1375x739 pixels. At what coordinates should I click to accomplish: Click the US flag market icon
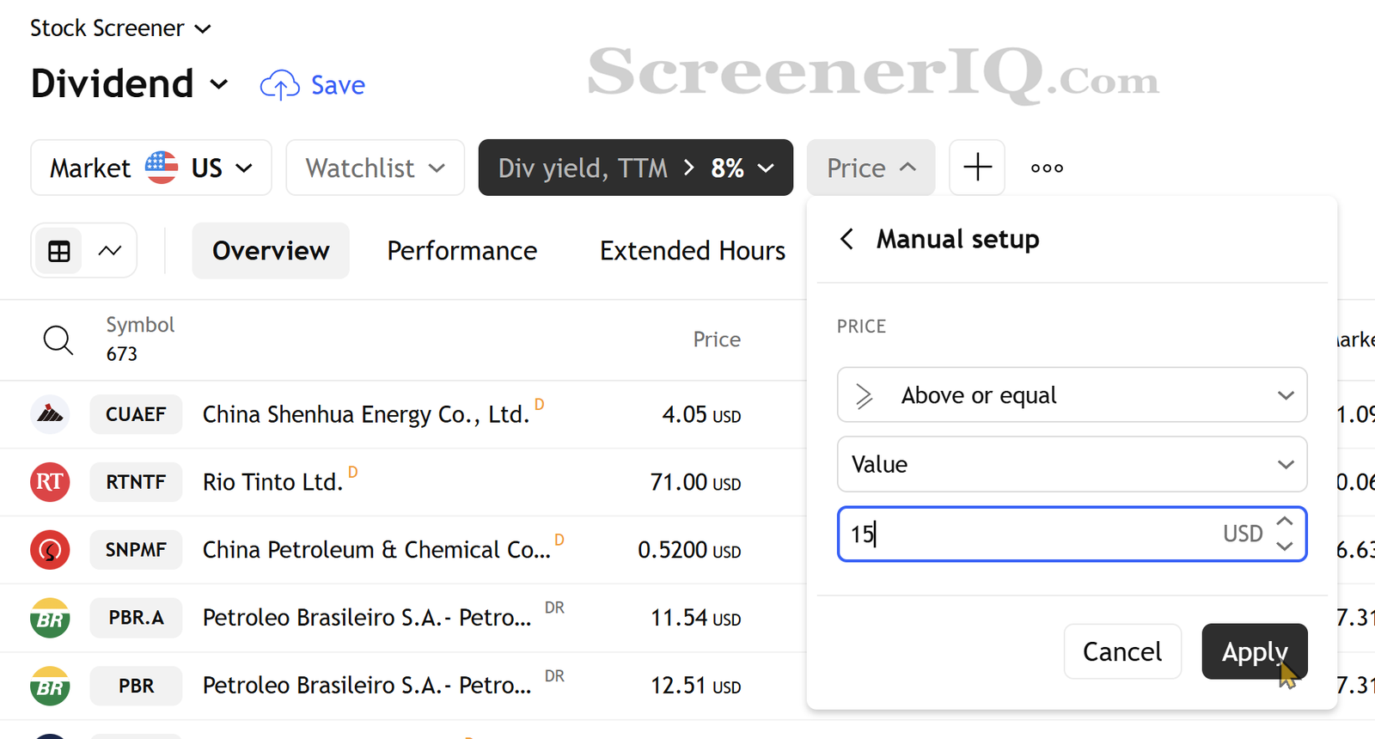(x=162, y=168)
